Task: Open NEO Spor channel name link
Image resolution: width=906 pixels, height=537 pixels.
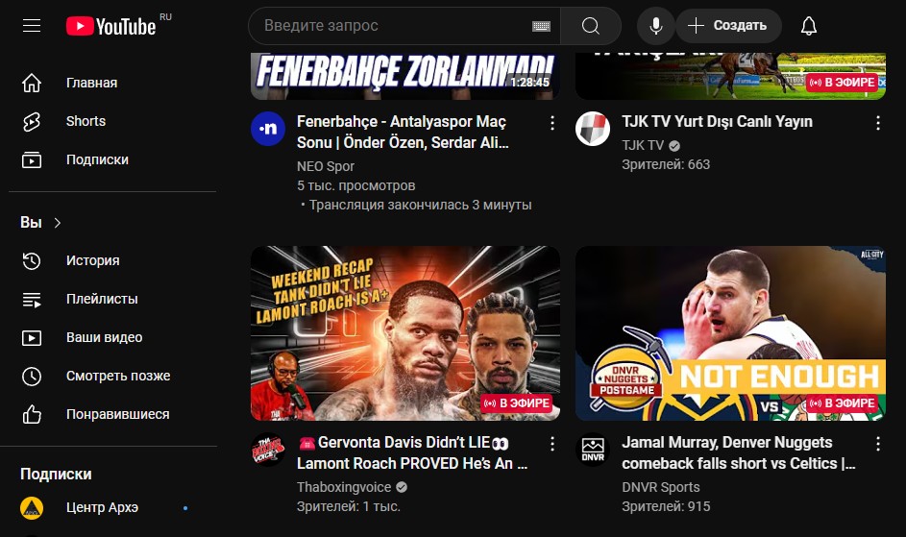Action: click(326, 166)
